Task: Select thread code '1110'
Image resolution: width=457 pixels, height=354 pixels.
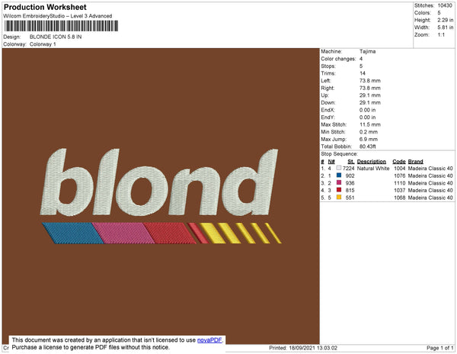Action: click(x=400, y=183)
